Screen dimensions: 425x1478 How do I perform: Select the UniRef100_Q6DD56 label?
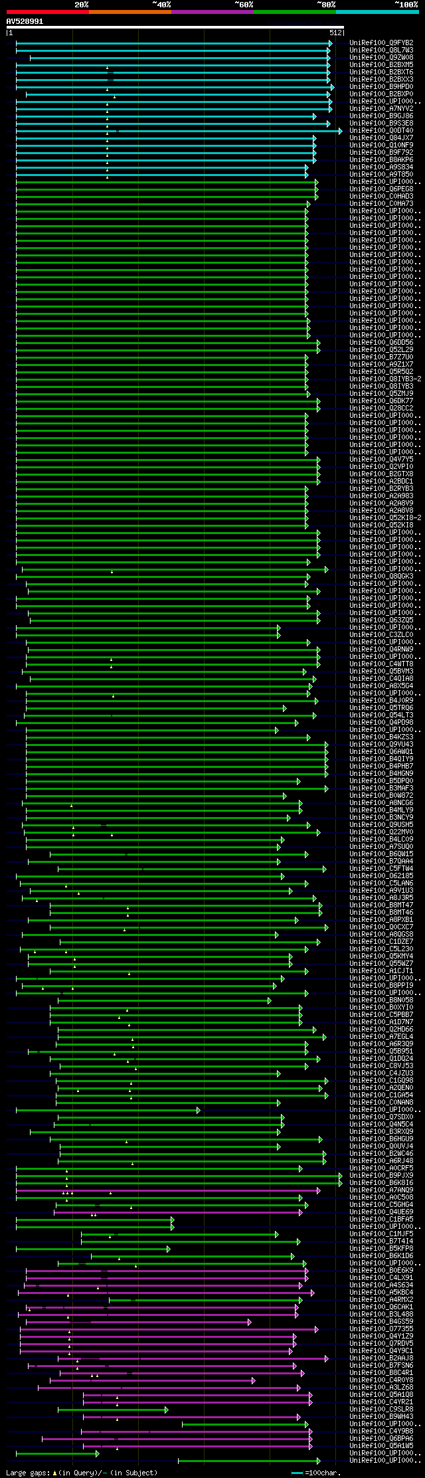coord(381,343)
